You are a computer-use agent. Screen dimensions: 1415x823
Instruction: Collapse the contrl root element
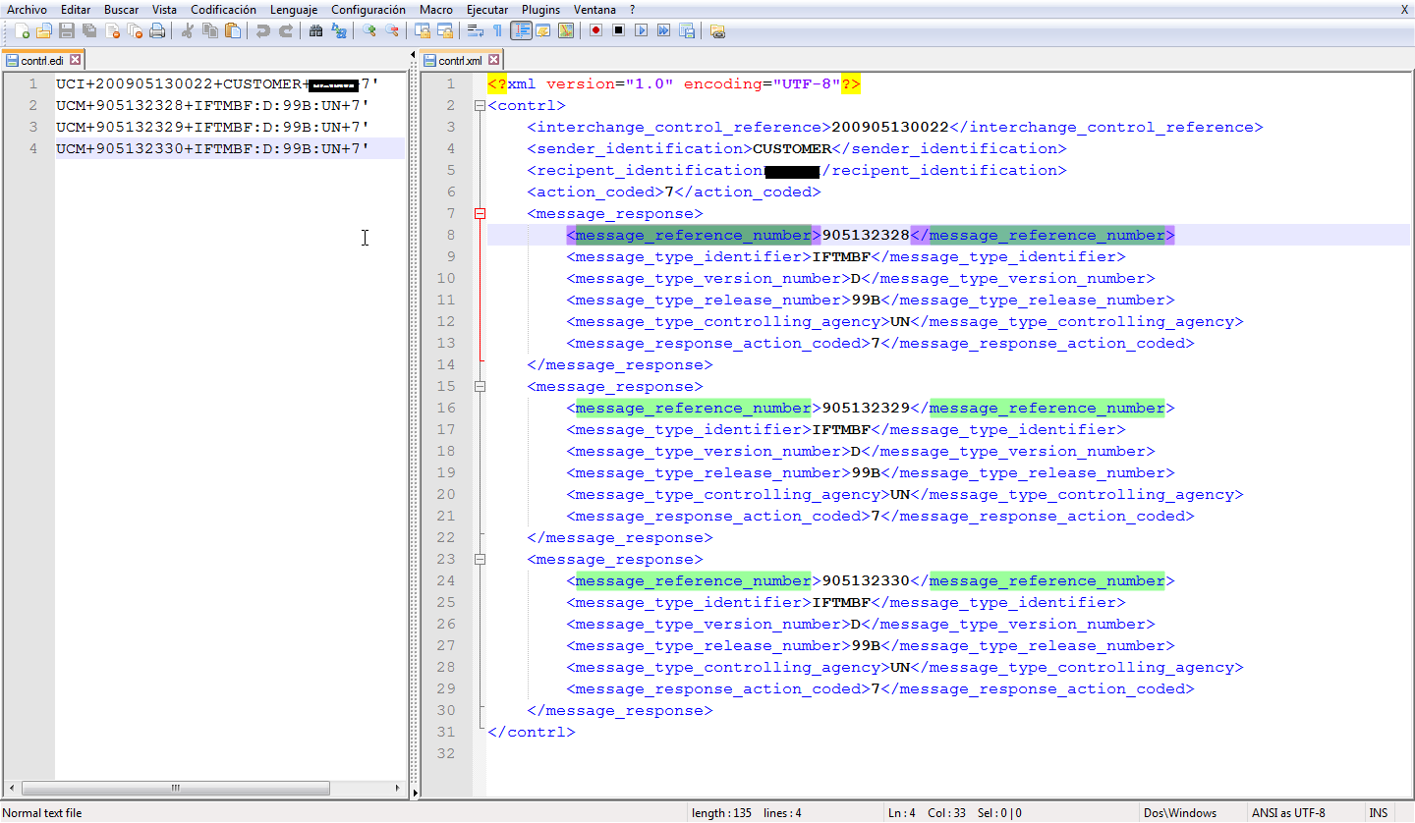(x=479, y=105)
